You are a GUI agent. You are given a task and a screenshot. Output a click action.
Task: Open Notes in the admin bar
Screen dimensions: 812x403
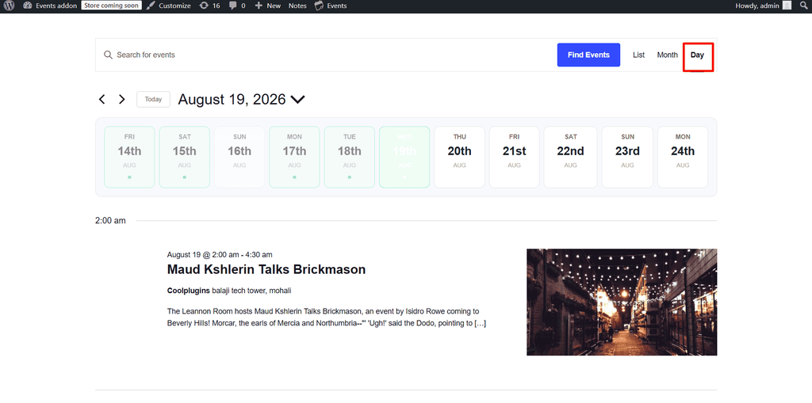(297, 6)
